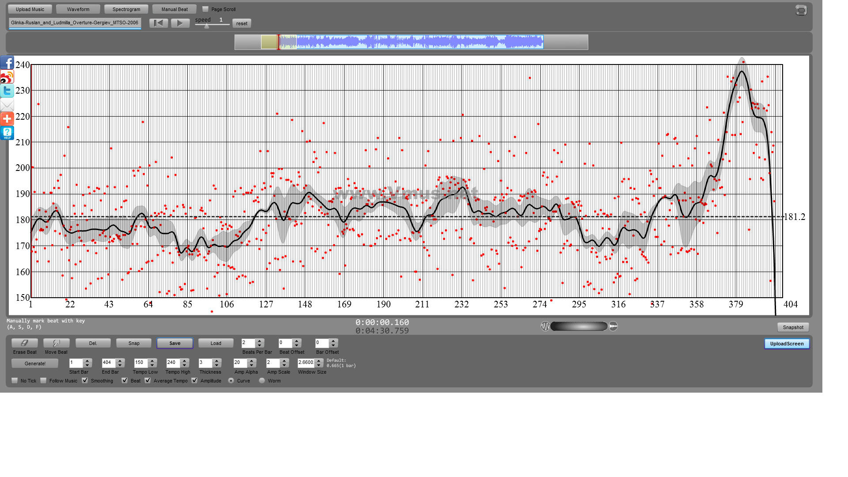
Task: Select the Erase Beat tool icon
Action: click(x=24, y=343)
